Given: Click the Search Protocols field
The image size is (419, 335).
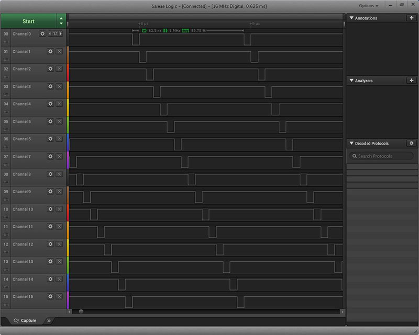Looking at the screenshot, I should coord(382,156).
